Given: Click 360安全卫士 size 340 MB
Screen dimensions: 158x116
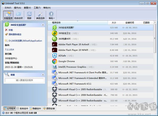Looking at the screenshot, I should point(114,33).
